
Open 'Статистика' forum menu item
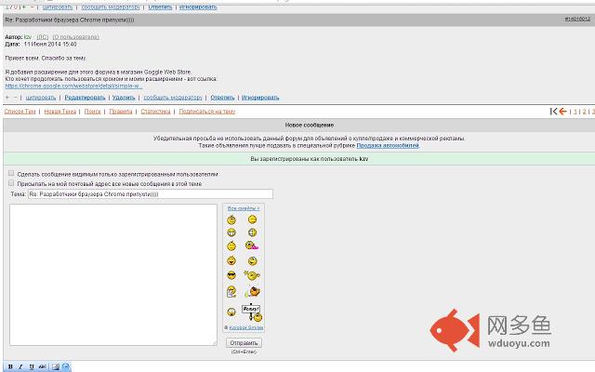coord(155,112)
